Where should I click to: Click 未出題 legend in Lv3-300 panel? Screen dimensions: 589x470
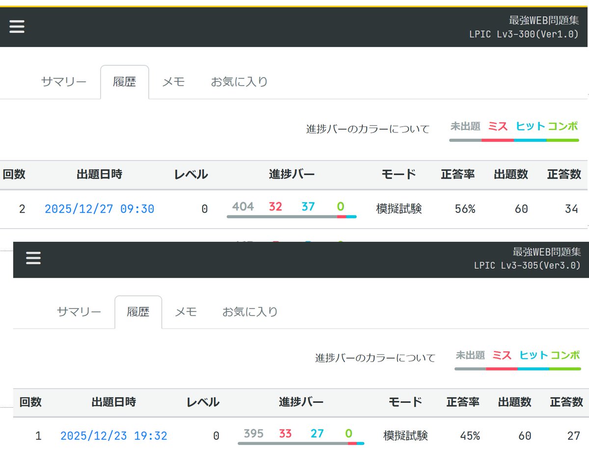click(x=465, y=127)
